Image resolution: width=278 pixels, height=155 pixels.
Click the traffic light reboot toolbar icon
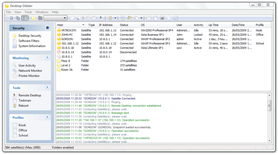(110, 18)
